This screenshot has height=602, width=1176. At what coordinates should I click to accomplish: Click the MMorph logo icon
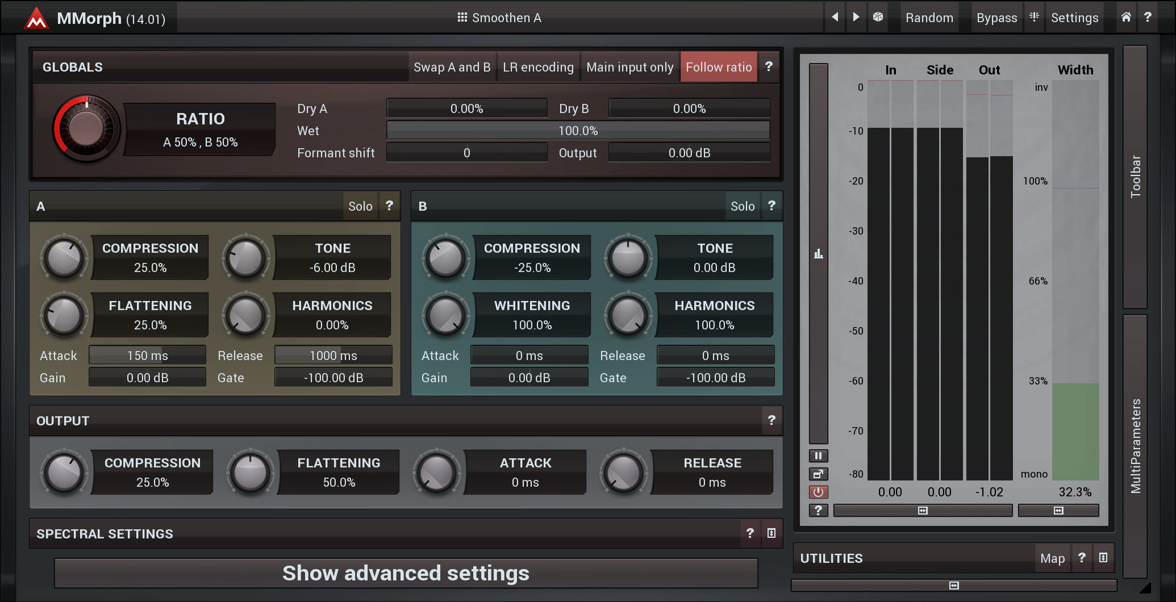point(36,18)
